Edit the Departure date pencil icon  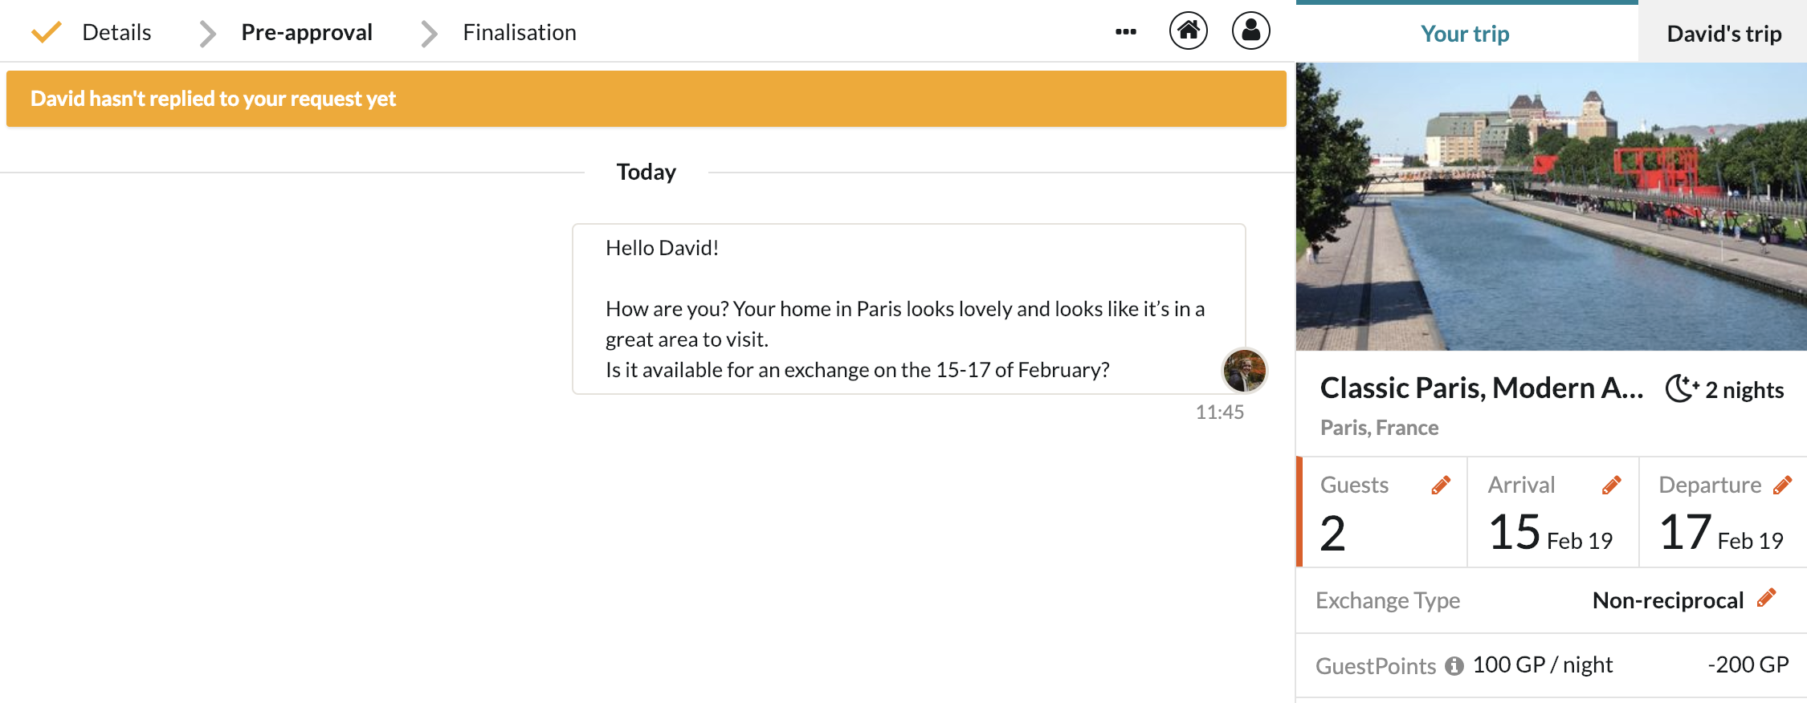coord(1782,486)
